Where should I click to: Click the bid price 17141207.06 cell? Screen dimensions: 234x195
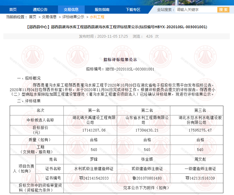90,130
